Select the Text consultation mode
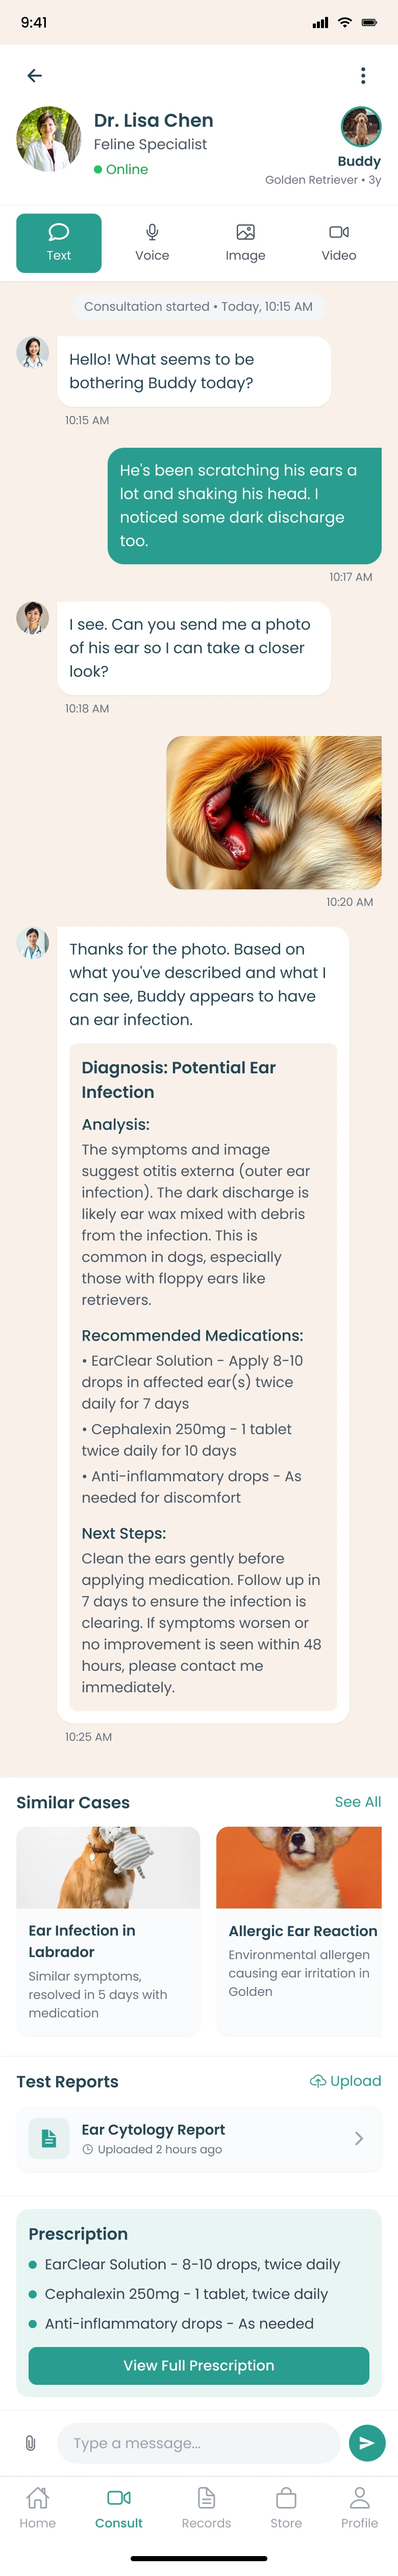Viewport: 398px width, 2576px height. click(x=59, y=243)
